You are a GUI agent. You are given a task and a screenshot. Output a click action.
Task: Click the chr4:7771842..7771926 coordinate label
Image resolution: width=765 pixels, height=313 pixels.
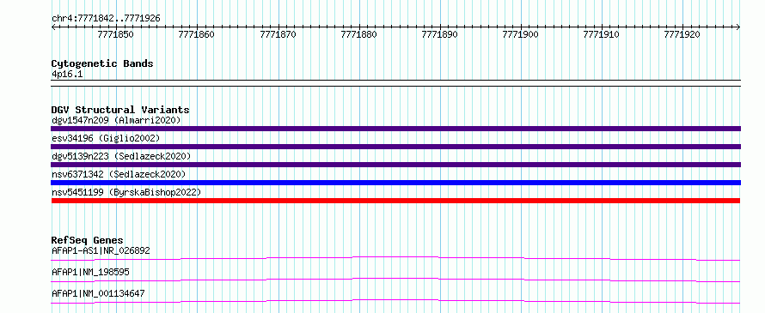(x=106, y=18)
